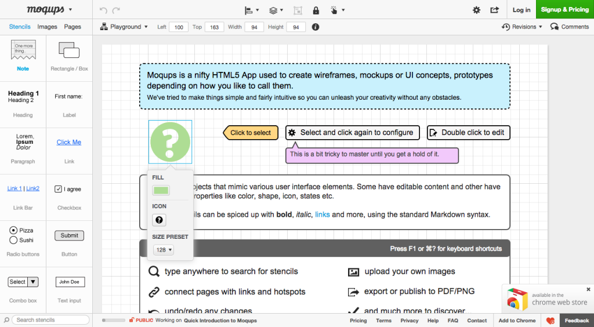Select the Link Bar stencil
594x327 pixels.
[x=23, y=197]
